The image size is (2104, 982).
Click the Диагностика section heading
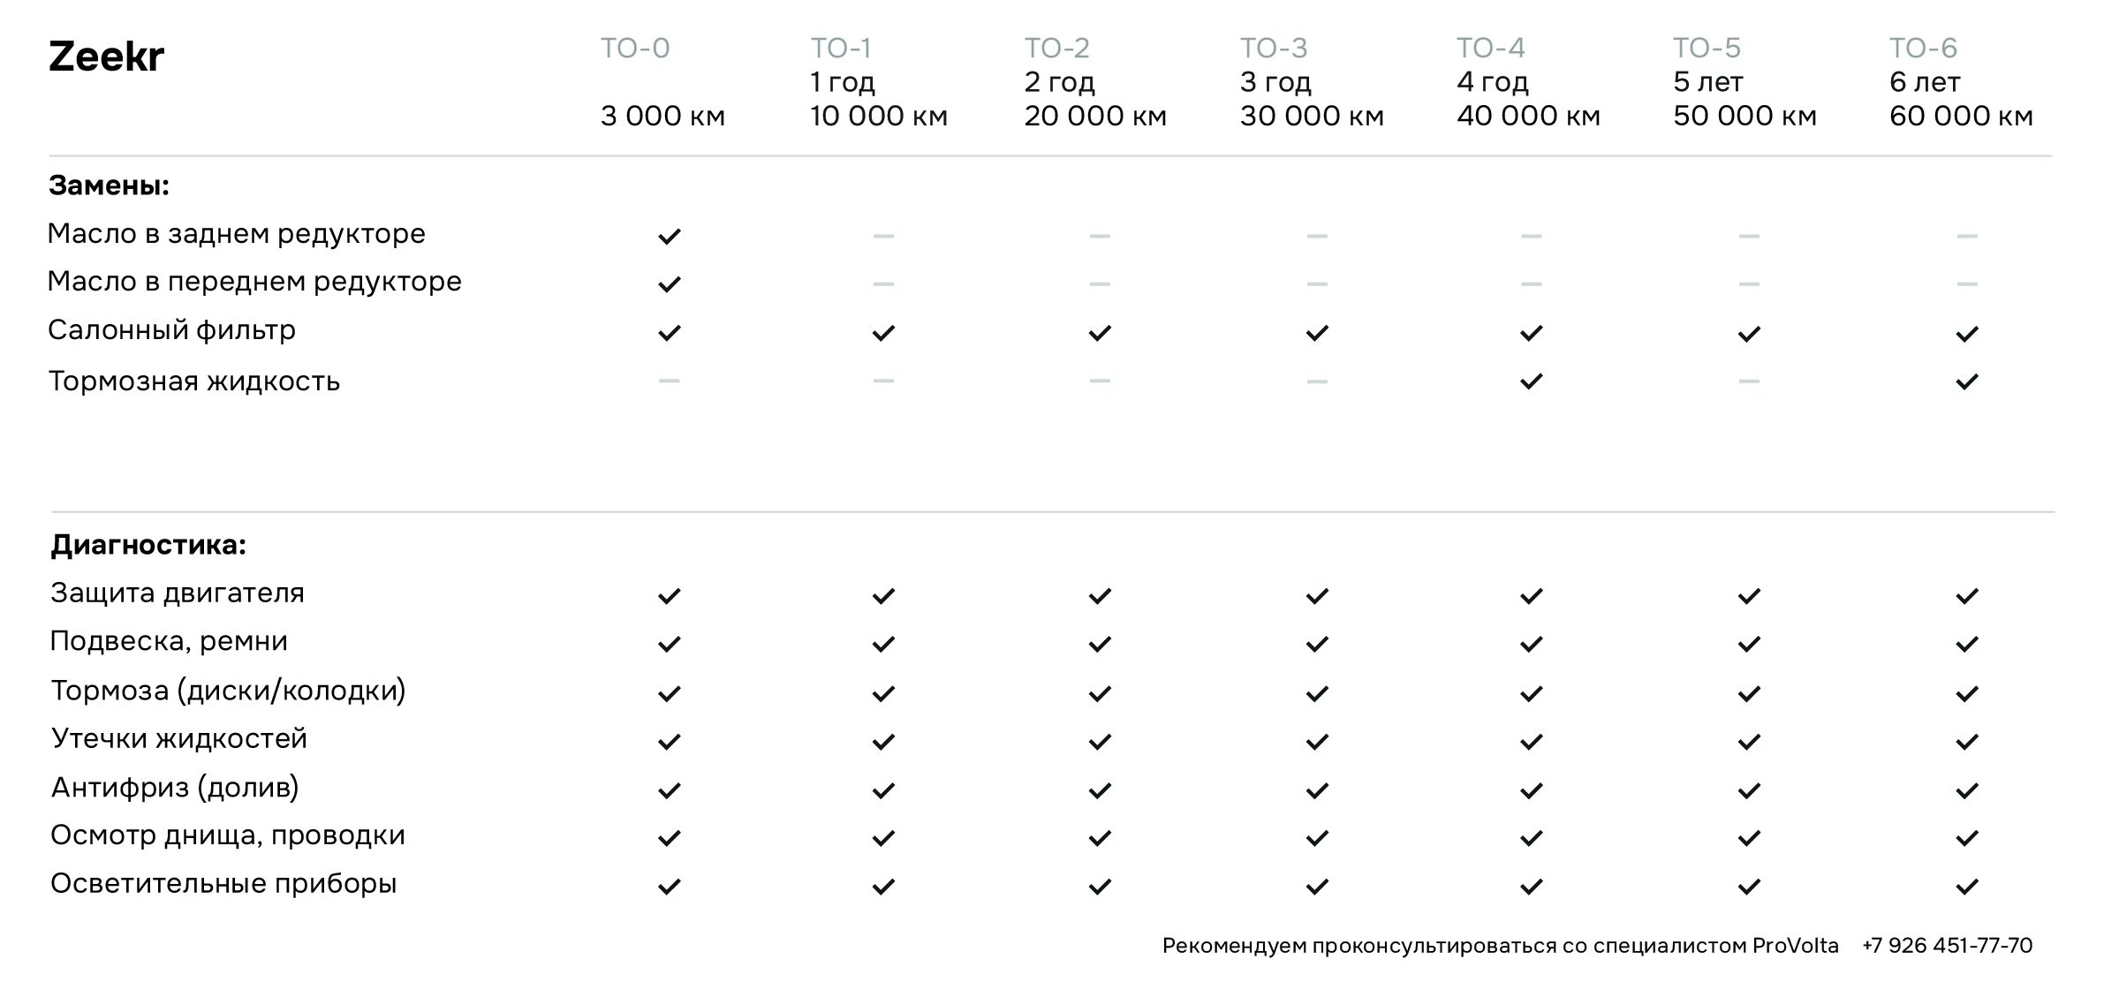[x=148, y=545]
